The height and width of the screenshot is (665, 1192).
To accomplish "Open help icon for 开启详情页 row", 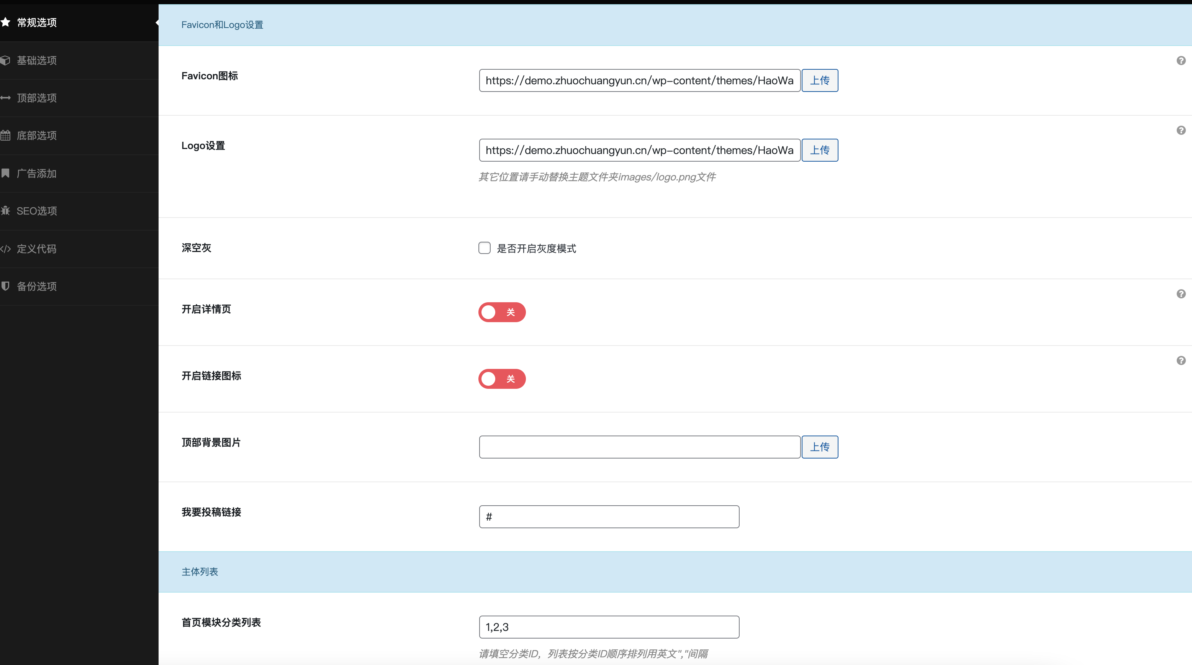I will tap(1181, 294).
